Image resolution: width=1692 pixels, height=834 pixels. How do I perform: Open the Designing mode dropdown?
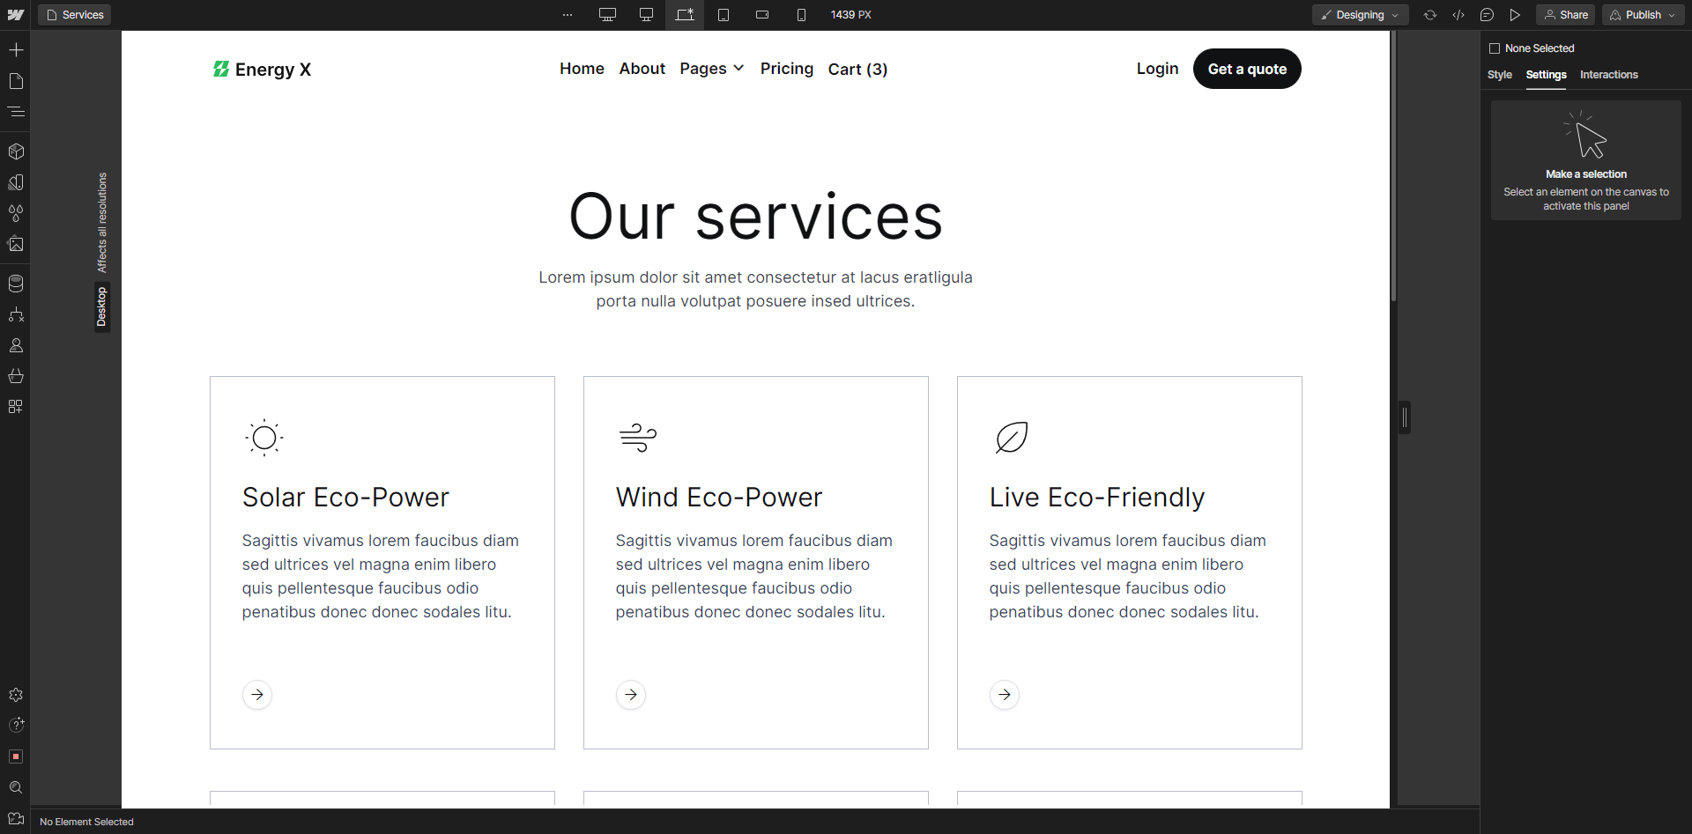tap(1360, 15)
